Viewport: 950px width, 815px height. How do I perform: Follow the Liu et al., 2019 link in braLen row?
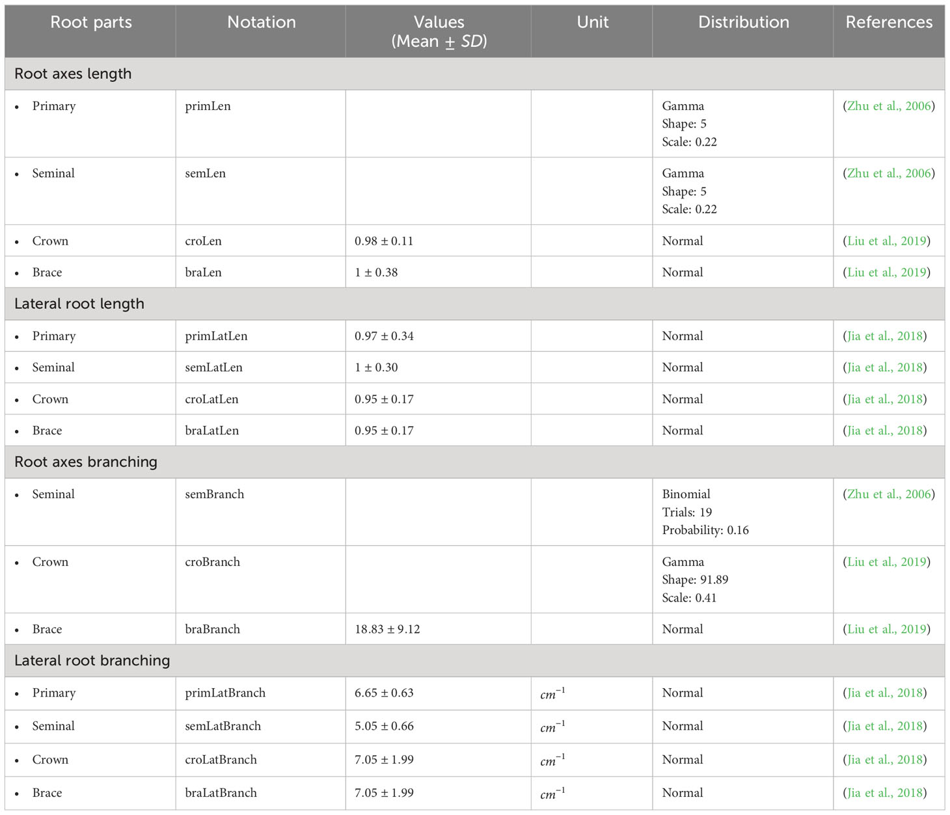click(x=886, y=272)
